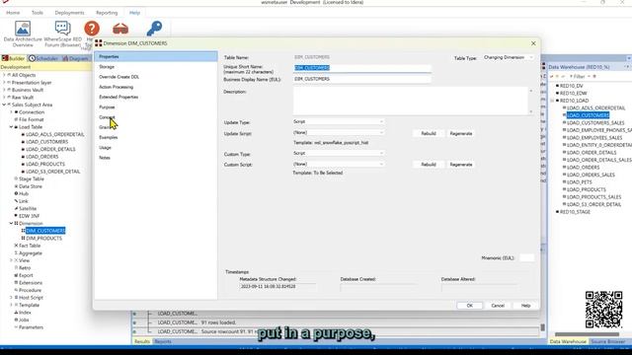The height and width of the screenshot is (355, 632).
Task: Click the Cancel button
Action: 498,306
